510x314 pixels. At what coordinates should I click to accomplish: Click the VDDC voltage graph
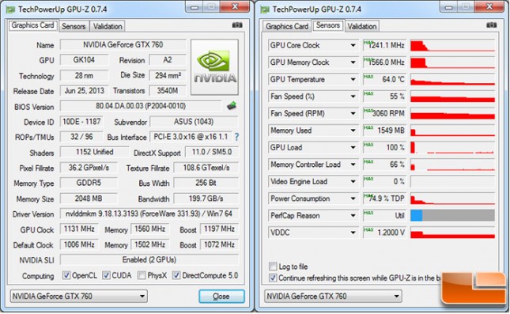[x=452, y=233]
